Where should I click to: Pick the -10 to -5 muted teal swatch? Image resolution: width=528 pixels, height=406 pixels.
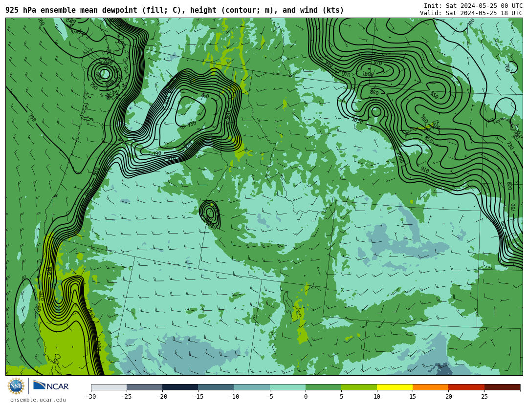tap(252, 387)
